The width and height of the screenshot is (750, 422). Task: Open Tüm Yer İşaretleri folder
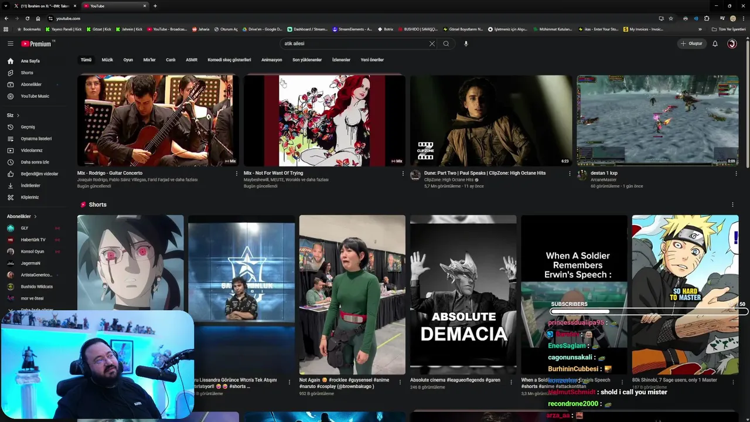(729, 29)
